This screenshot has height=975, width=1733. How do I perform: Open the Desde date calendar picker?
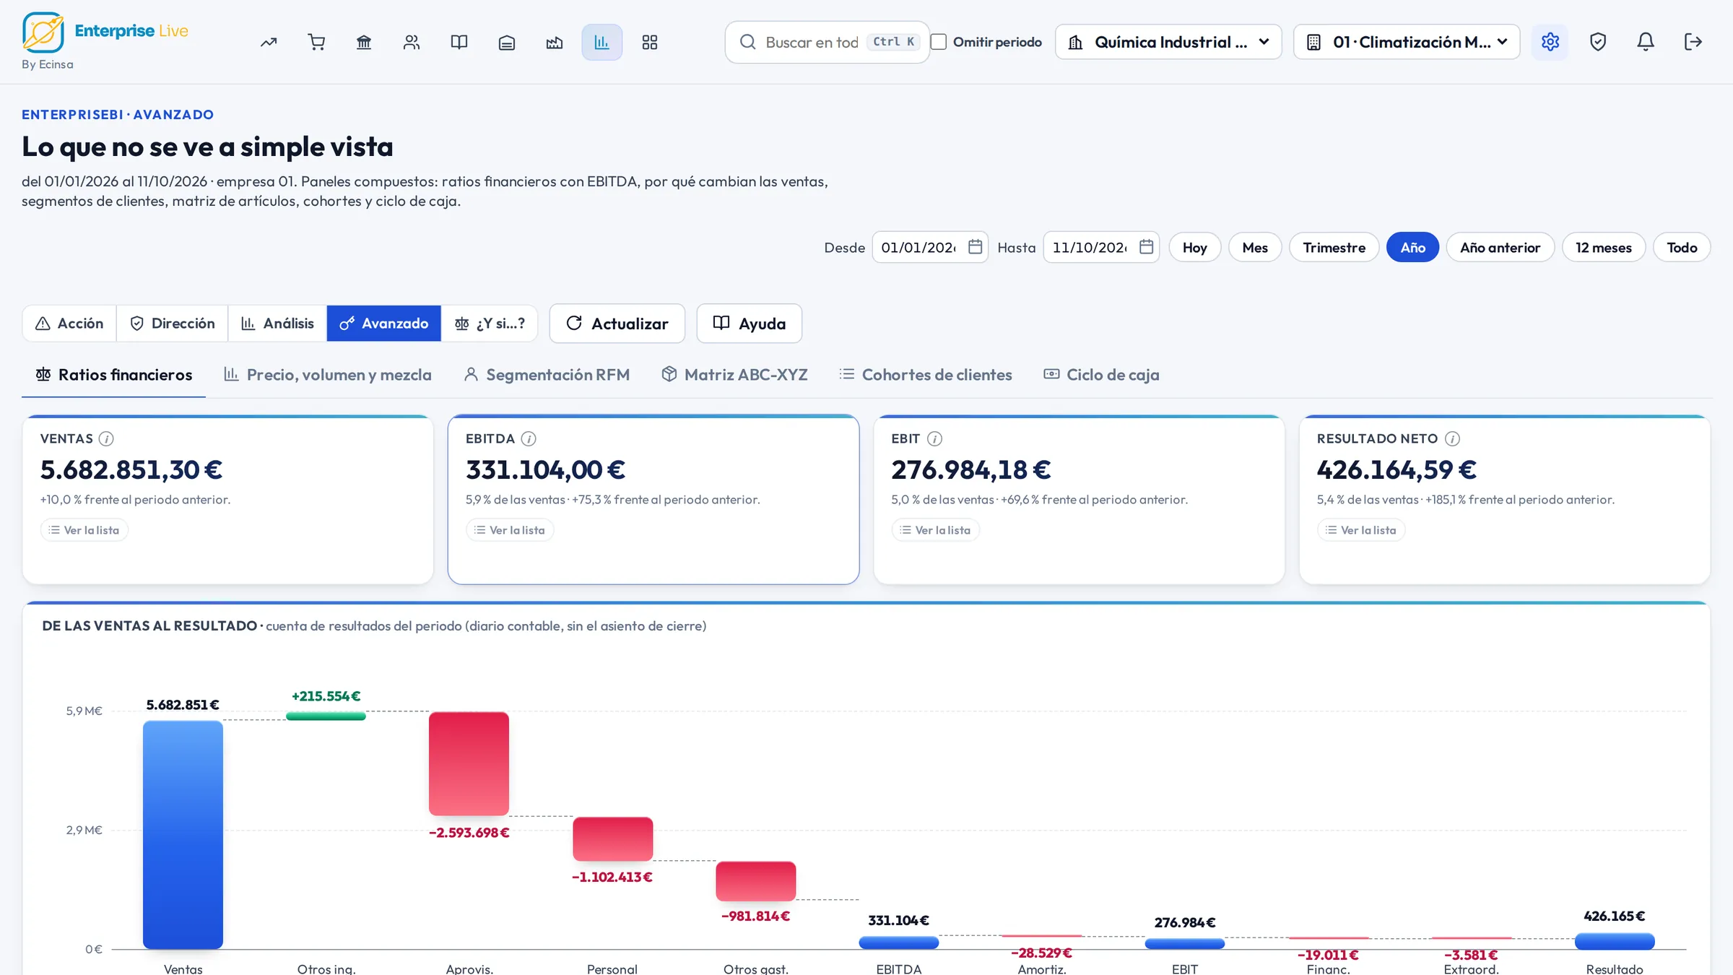click(975, 247)
